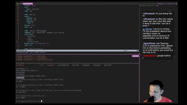Viewport: 187px width, 105px height.
Task: Click 'failed=0' in play recap
Action: [x=75, y=65]
